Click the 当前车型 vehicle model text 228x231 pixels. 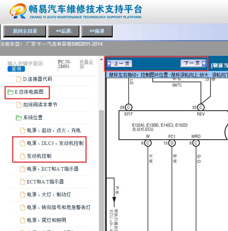(51, 44)
